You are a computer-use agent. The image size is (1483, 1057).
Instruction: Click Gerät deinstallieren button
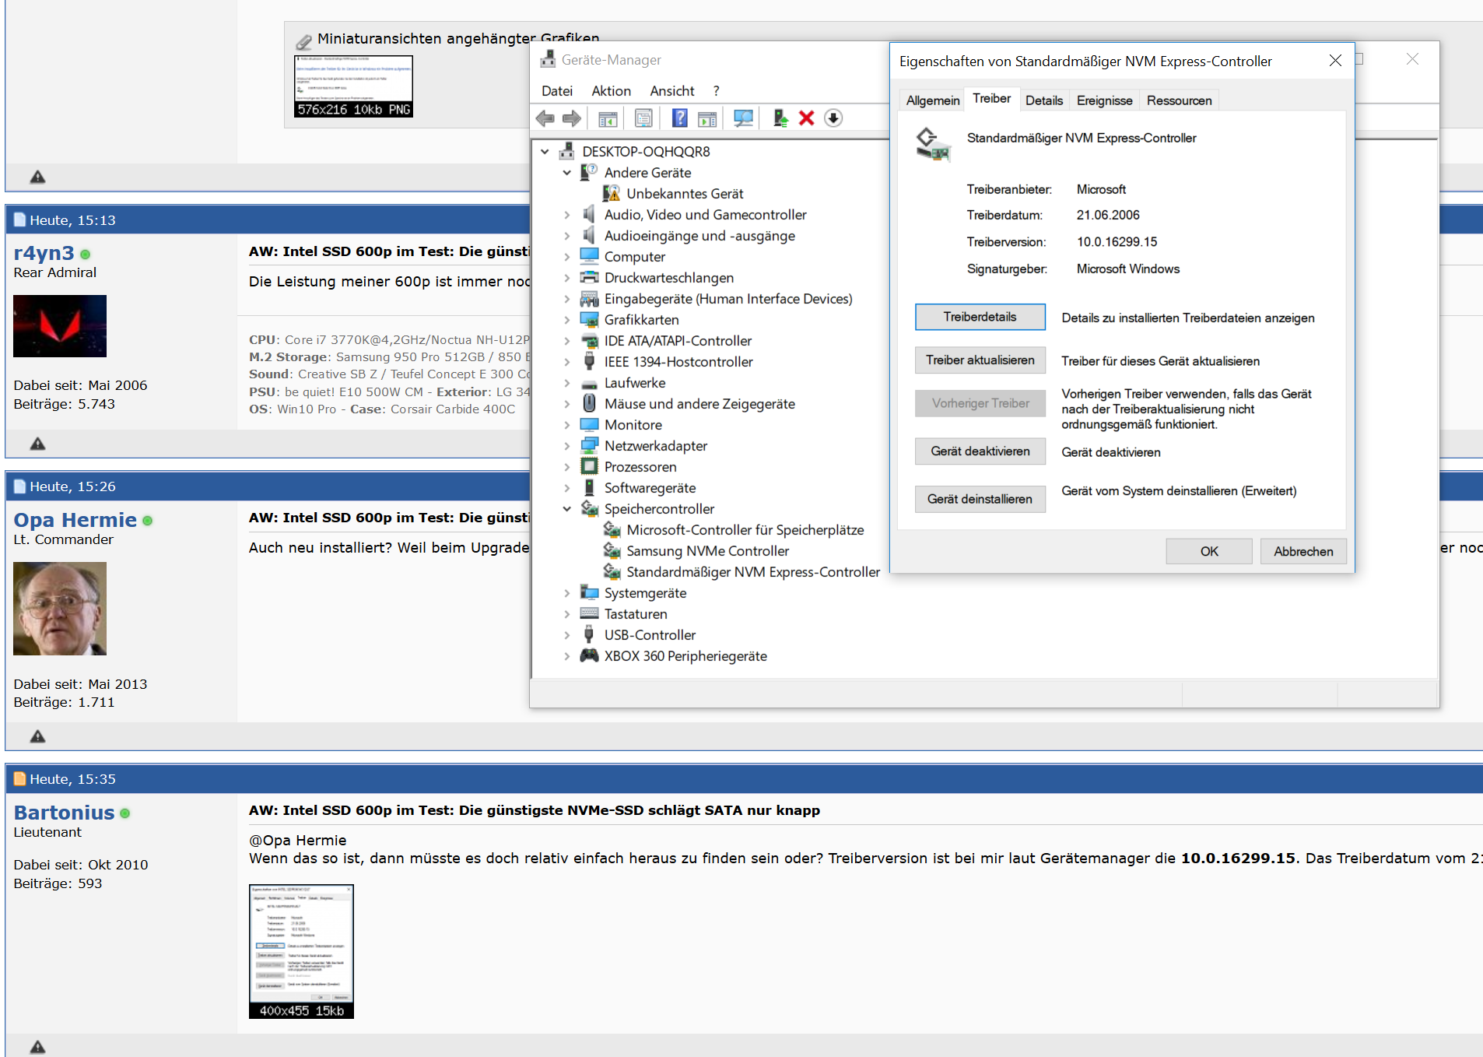[x=980, y=499]
